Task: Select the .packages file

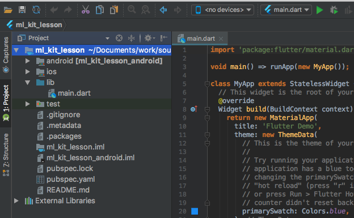Action: pos(64,136)
